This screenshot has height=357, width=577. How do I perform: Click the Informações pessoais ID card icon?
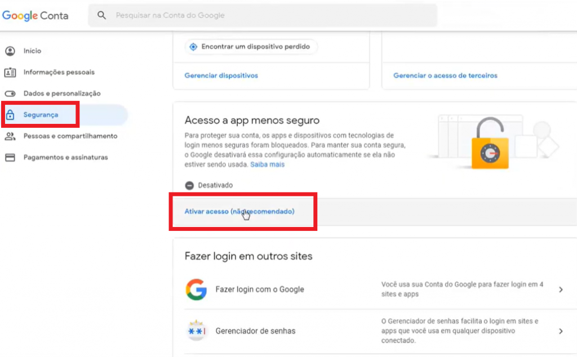point(10,72)
